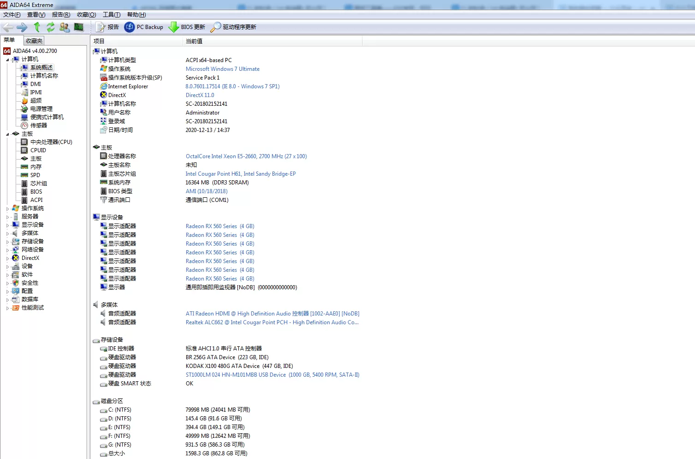
Task: Click the Refresh toolbar icon
Action: tap(51, 27)
